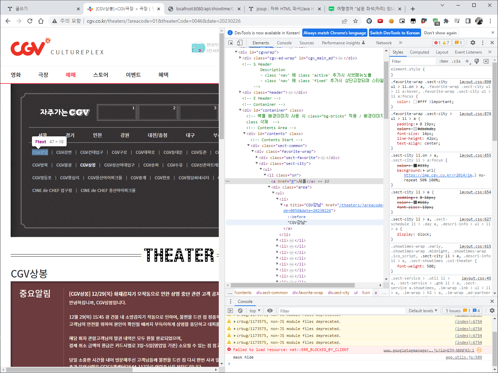
Task: Open the top JavaScript context dropdown
Action: pyautogui.click(x=255, y=310)
